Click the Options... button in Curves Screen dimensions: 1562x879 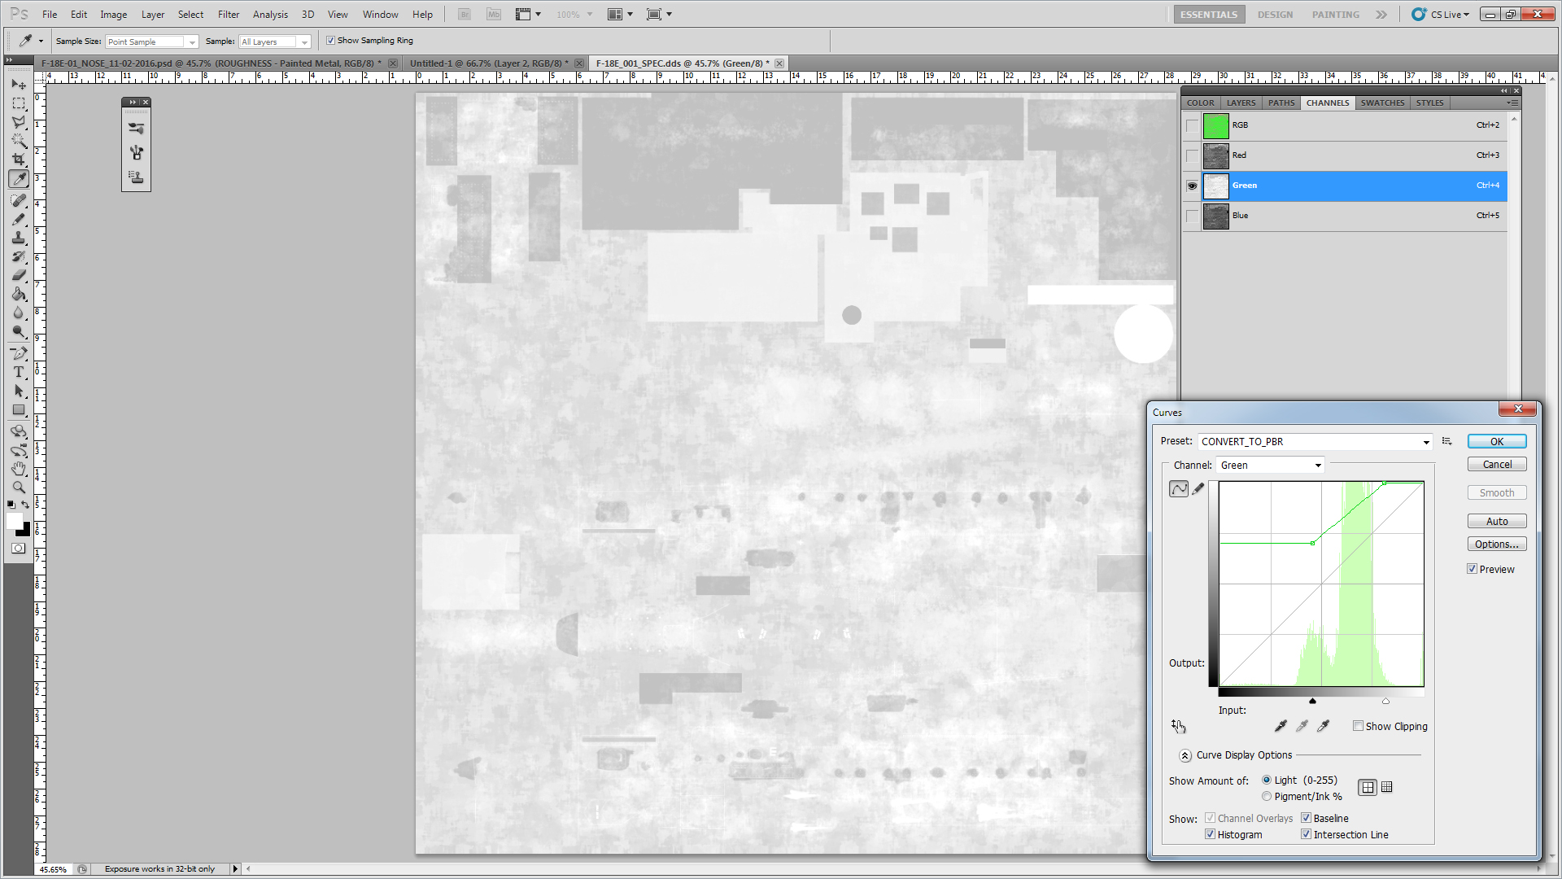point(1497,544)
